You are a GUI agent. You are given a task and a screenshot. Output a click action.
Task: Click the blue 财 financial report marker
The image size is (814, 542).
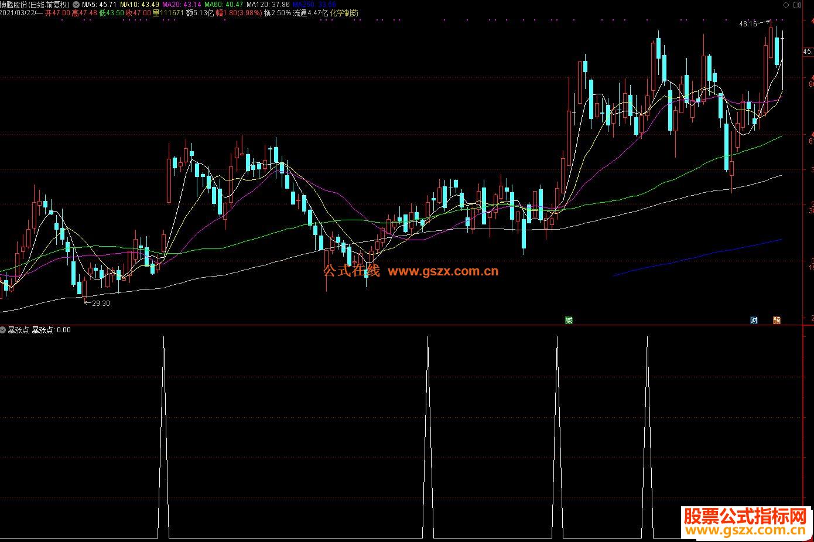tap(754, 320)
